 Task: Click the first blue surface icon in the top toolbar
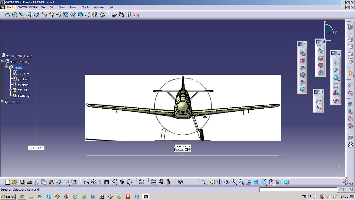pos(8,15)
